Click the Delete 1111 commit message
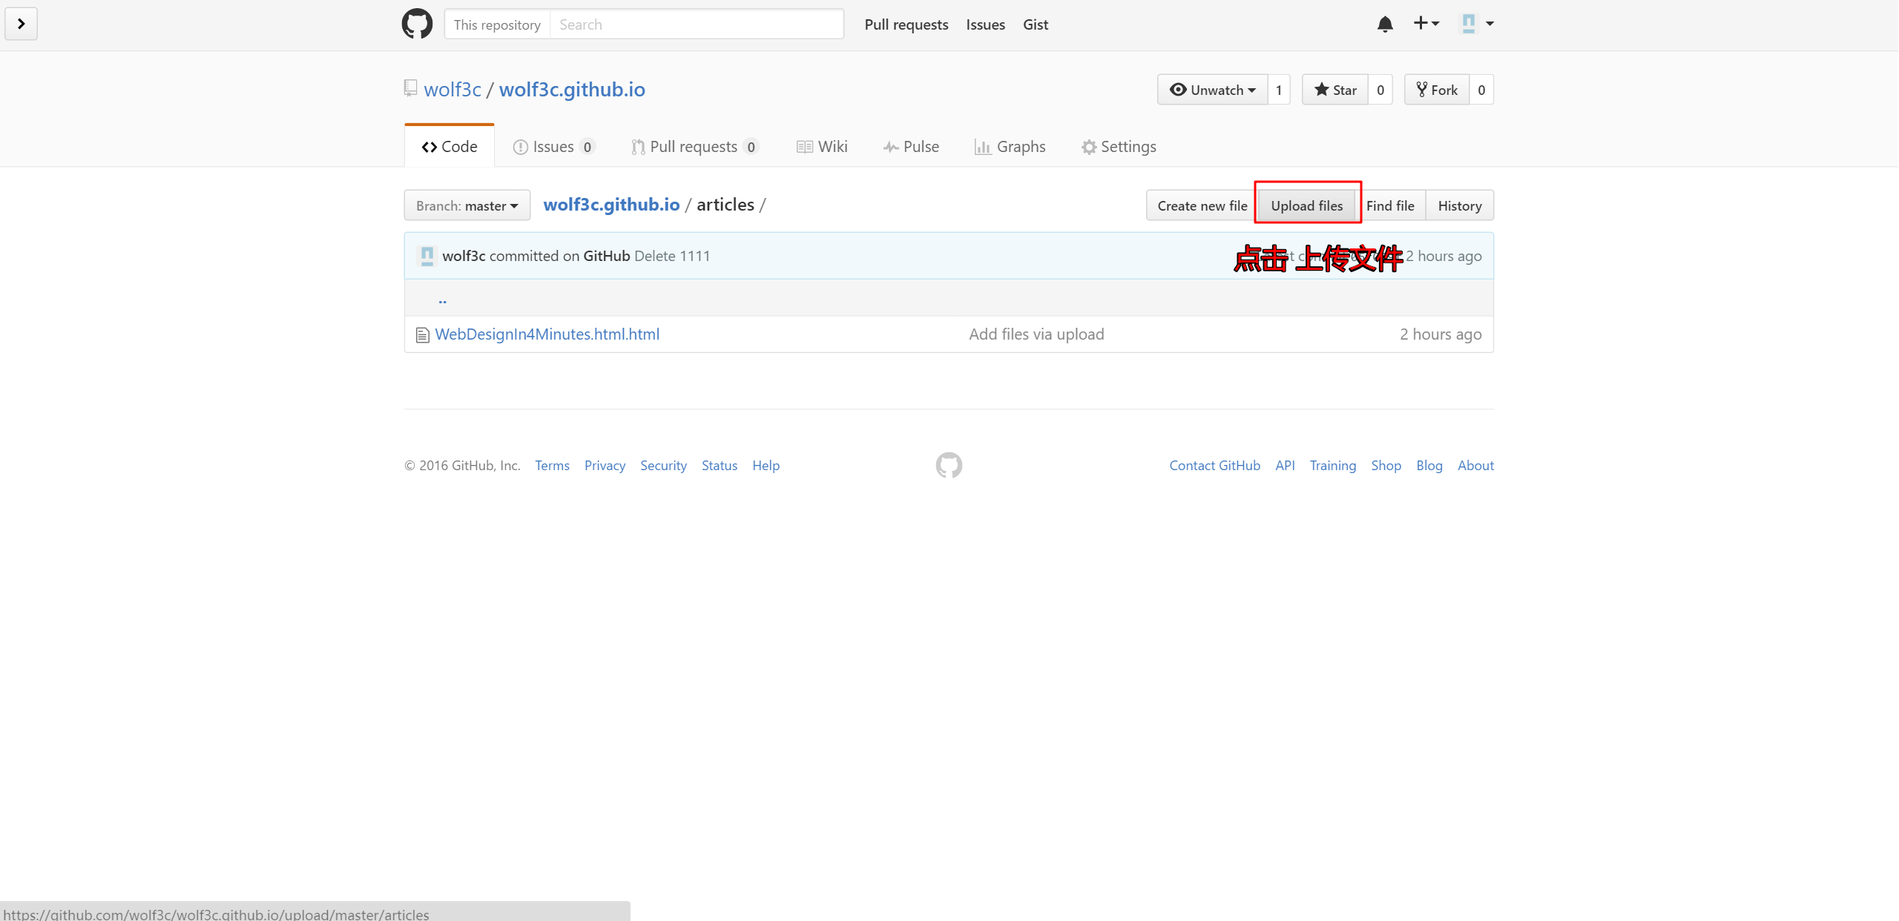The height and width of the screenshot is (921, 1899). pos(672,256)
